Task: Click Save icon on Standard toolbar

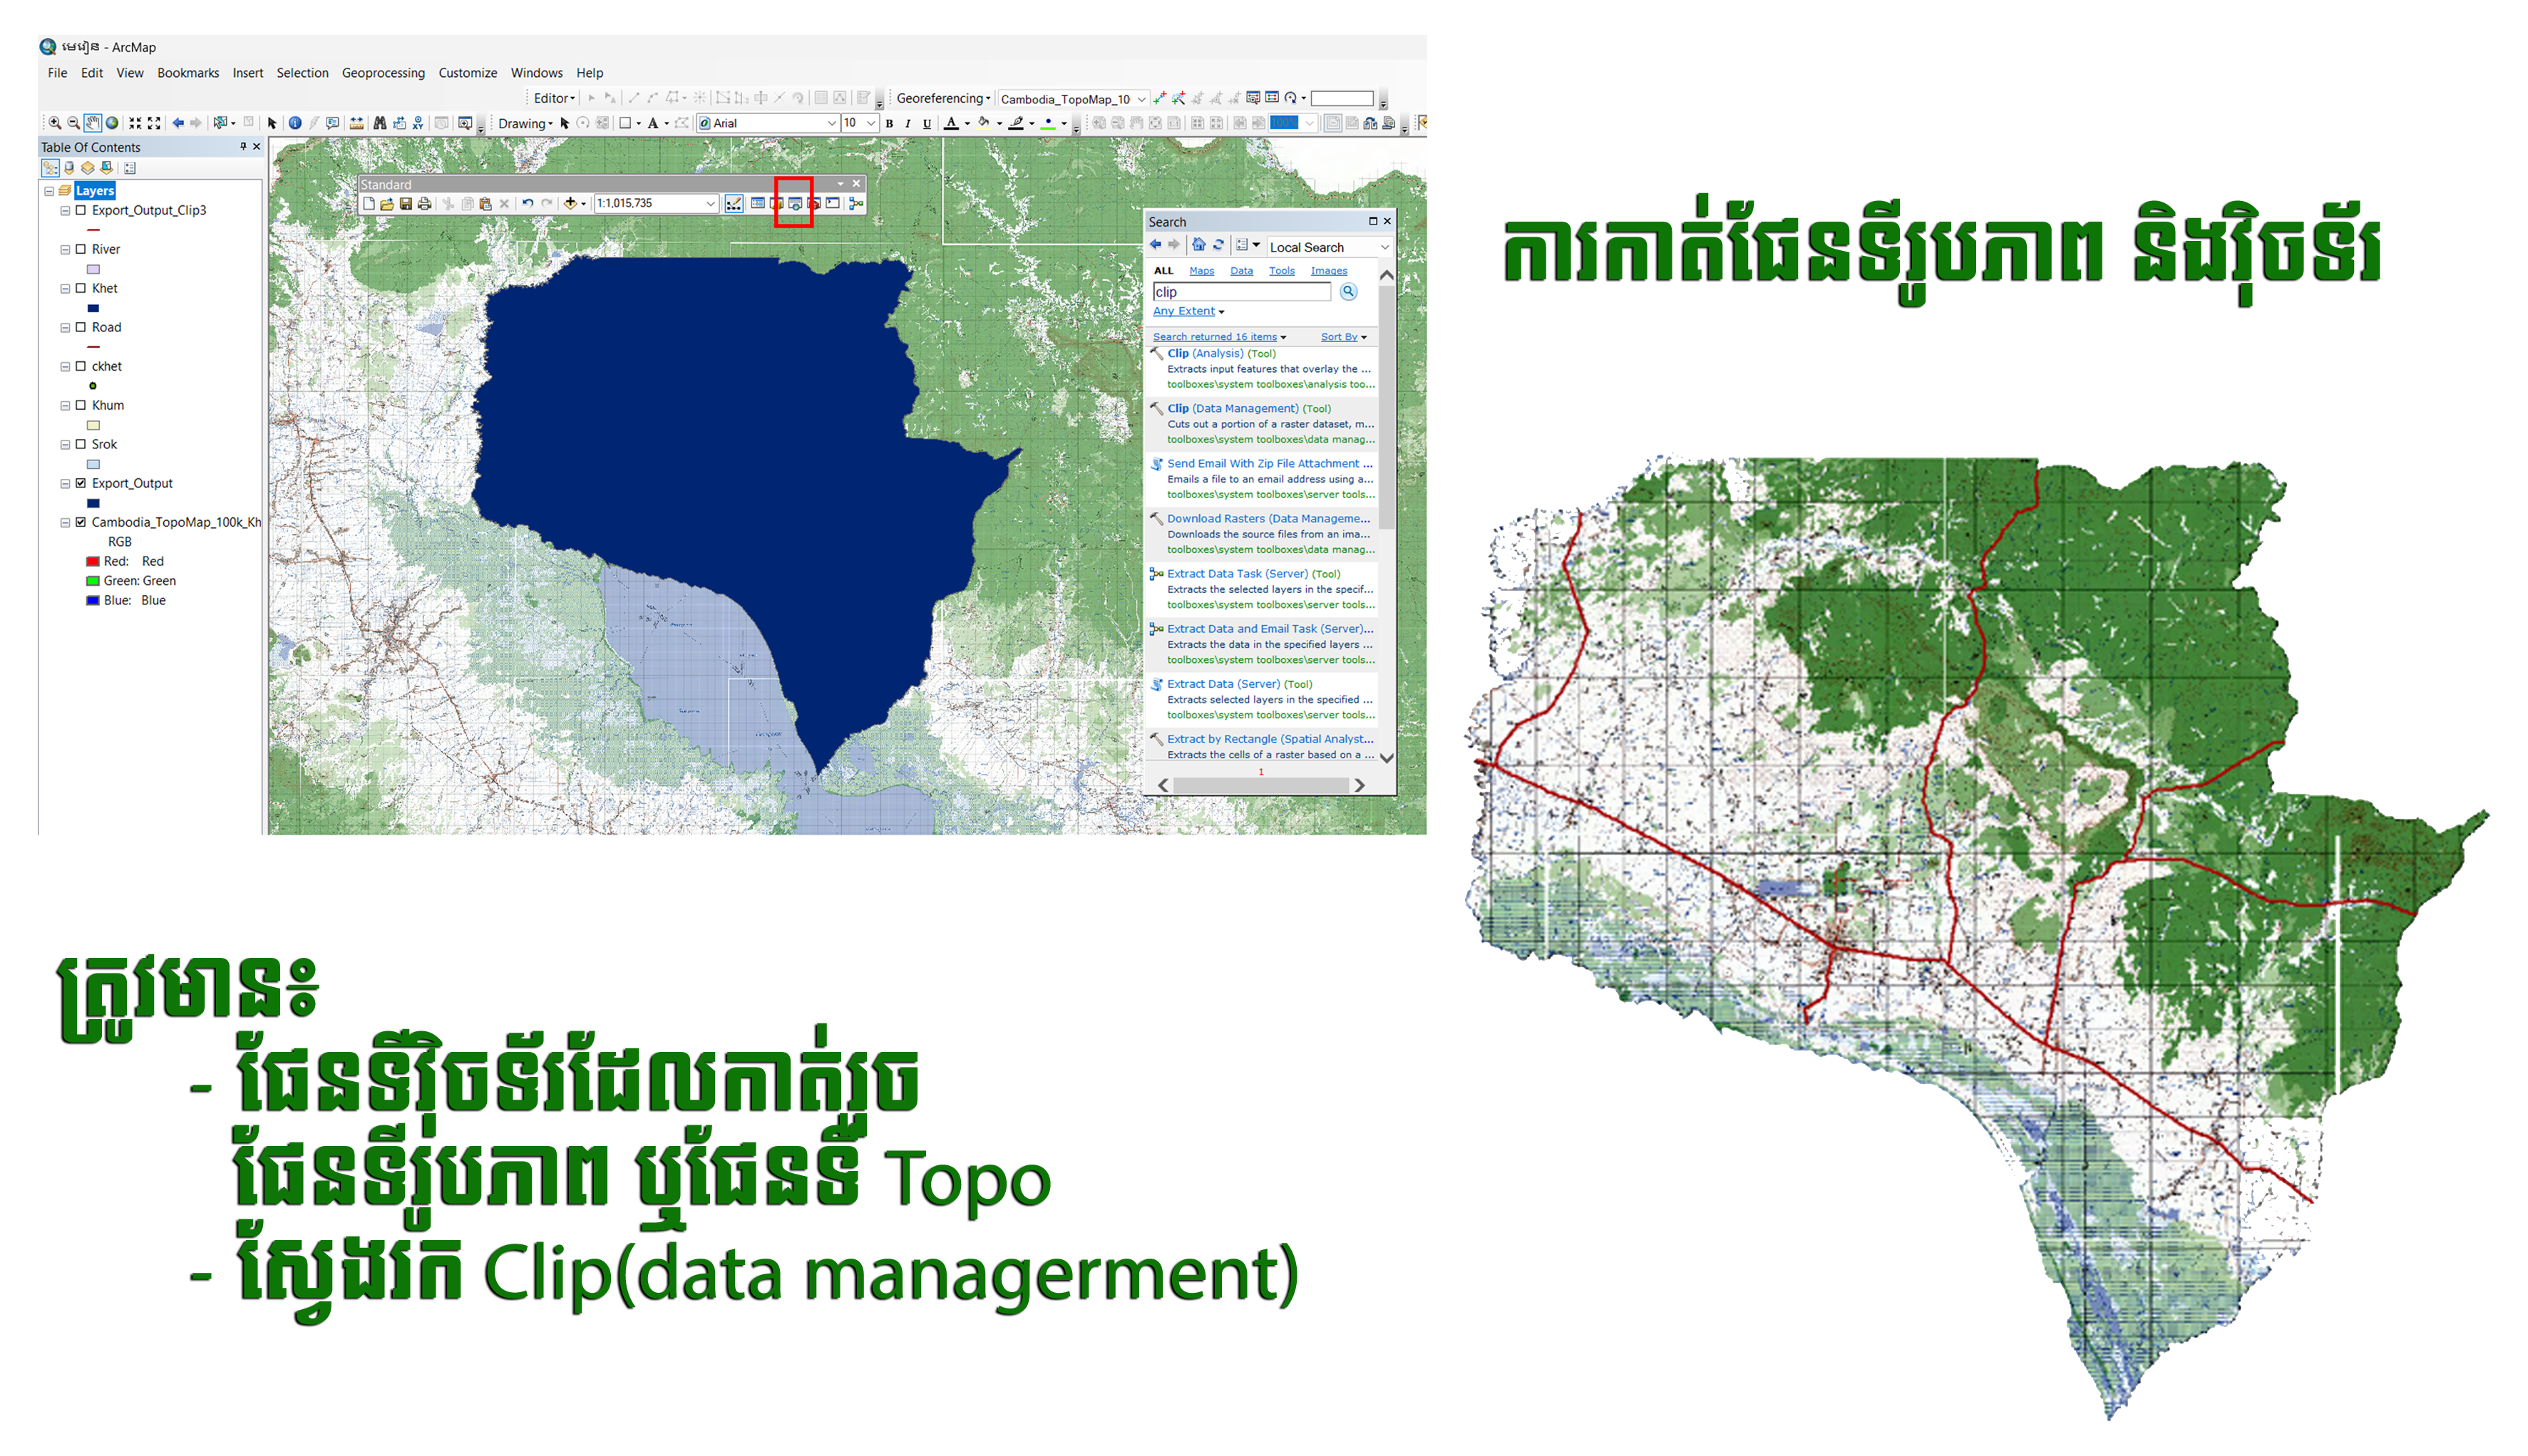Action: click(406, 203)
